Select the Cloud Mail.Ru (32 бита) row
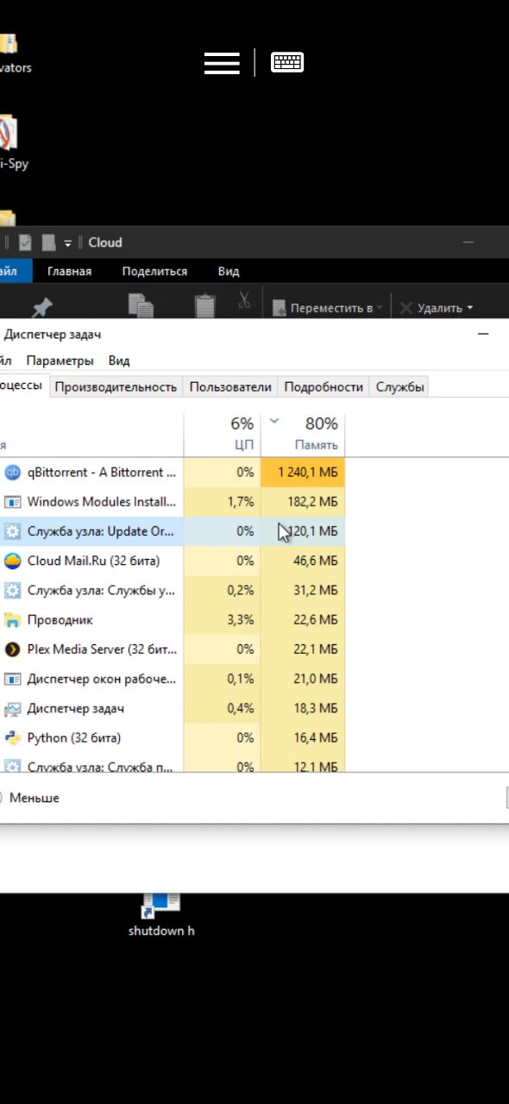The image size is (509, 1104). [x=173, y=561]
